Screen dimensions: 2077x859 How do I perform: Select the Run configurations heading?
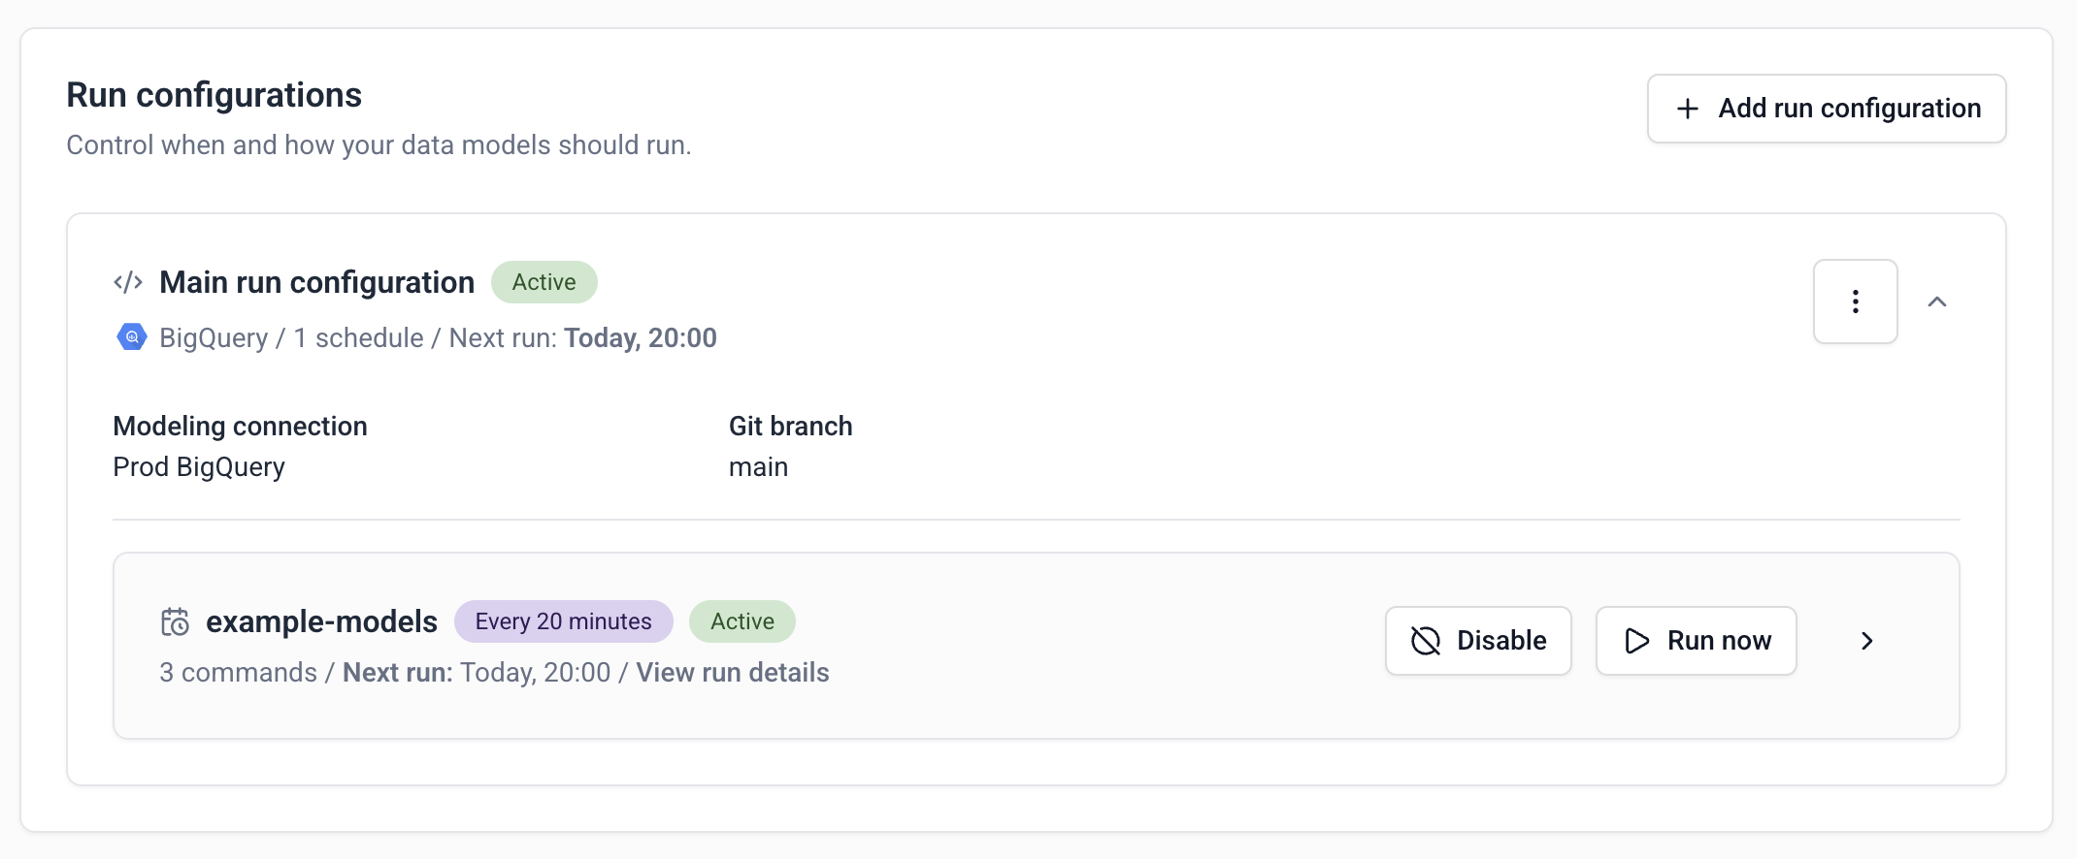pos(214,94)
